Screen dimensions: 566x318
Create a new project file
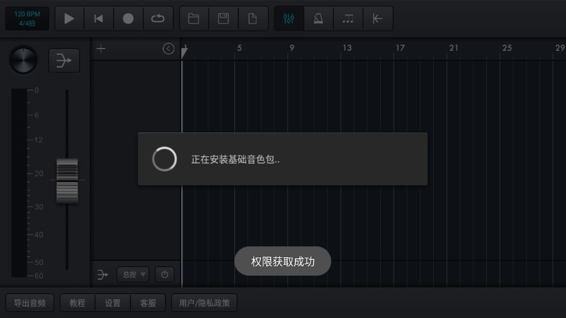tap(252, 19)
